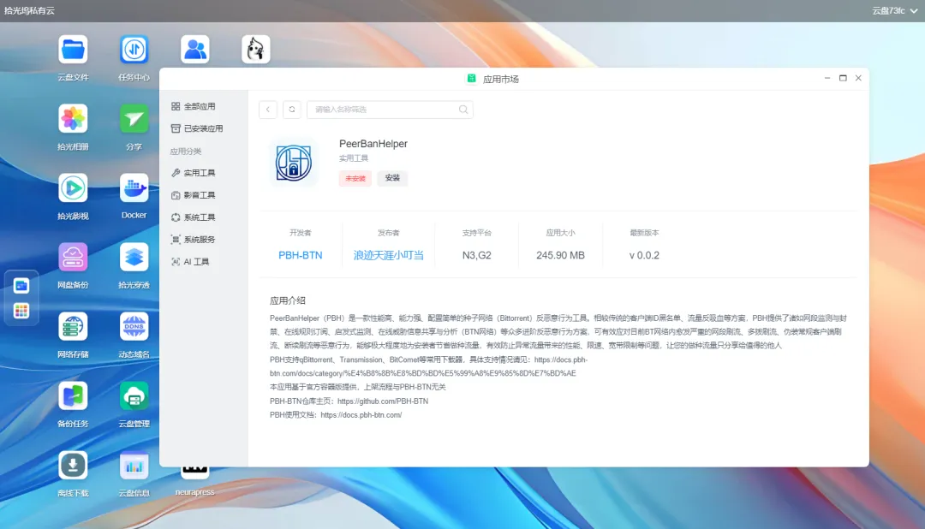
Task: Refresh the app market page
Action: click(291, 109)
